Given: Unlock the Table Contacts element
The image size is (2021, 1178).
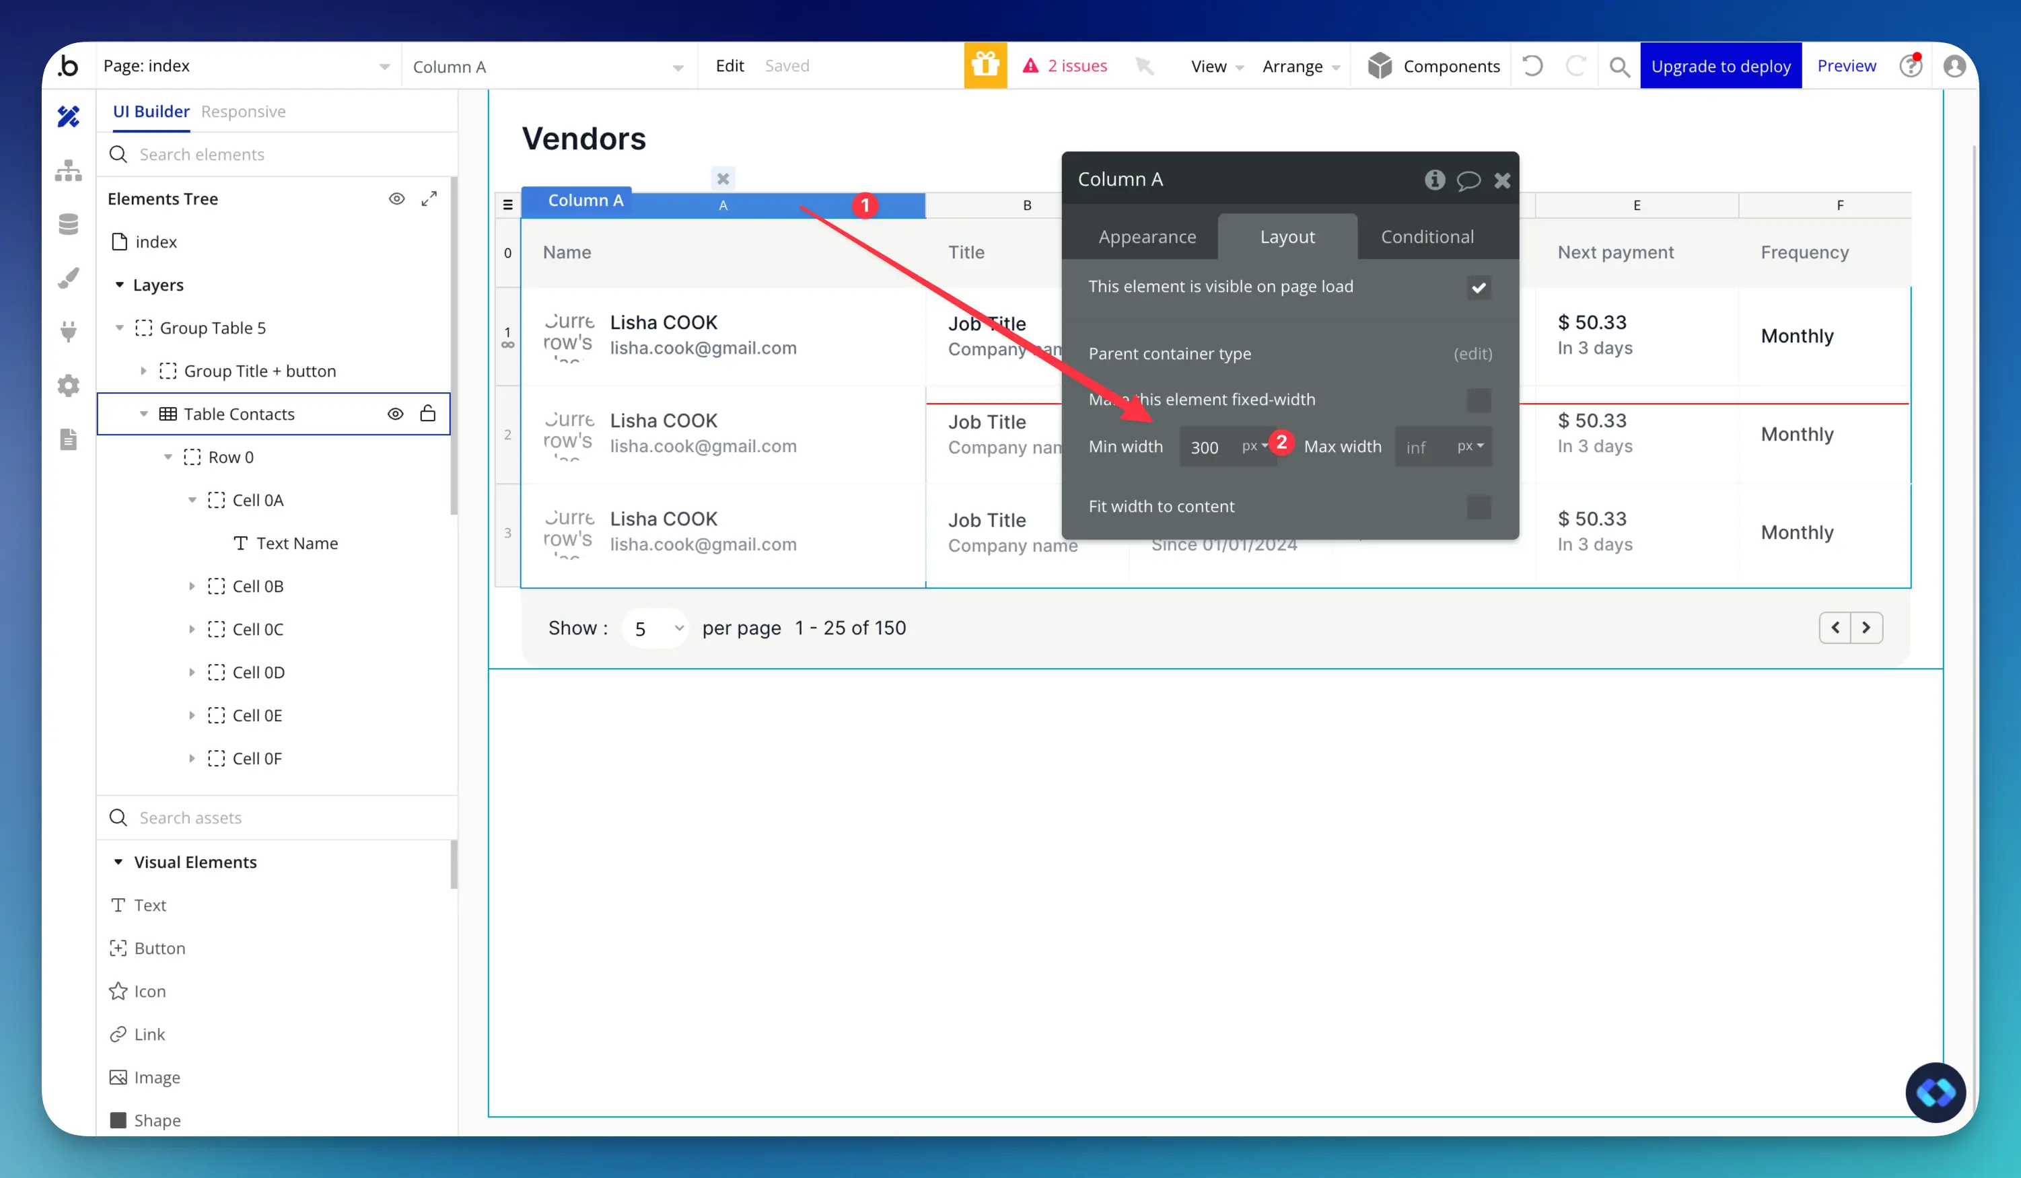Looking at the screenshot, I should click(x=427, y=413).
